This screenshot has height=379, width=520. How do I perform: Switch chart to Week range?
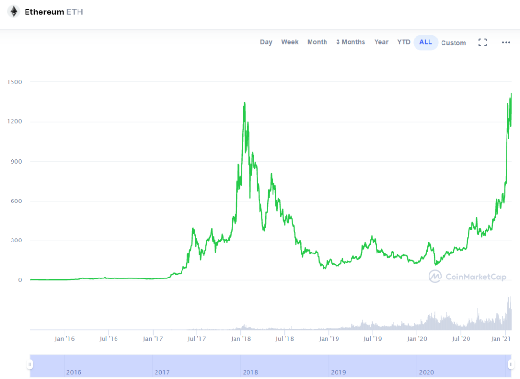point(289,42)
